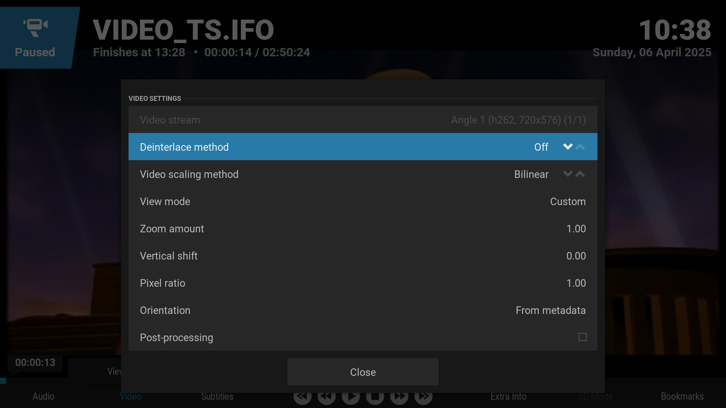Skip to the previous chapter
Viewport: 726px width, 408px height.
[x=302, y=396]
